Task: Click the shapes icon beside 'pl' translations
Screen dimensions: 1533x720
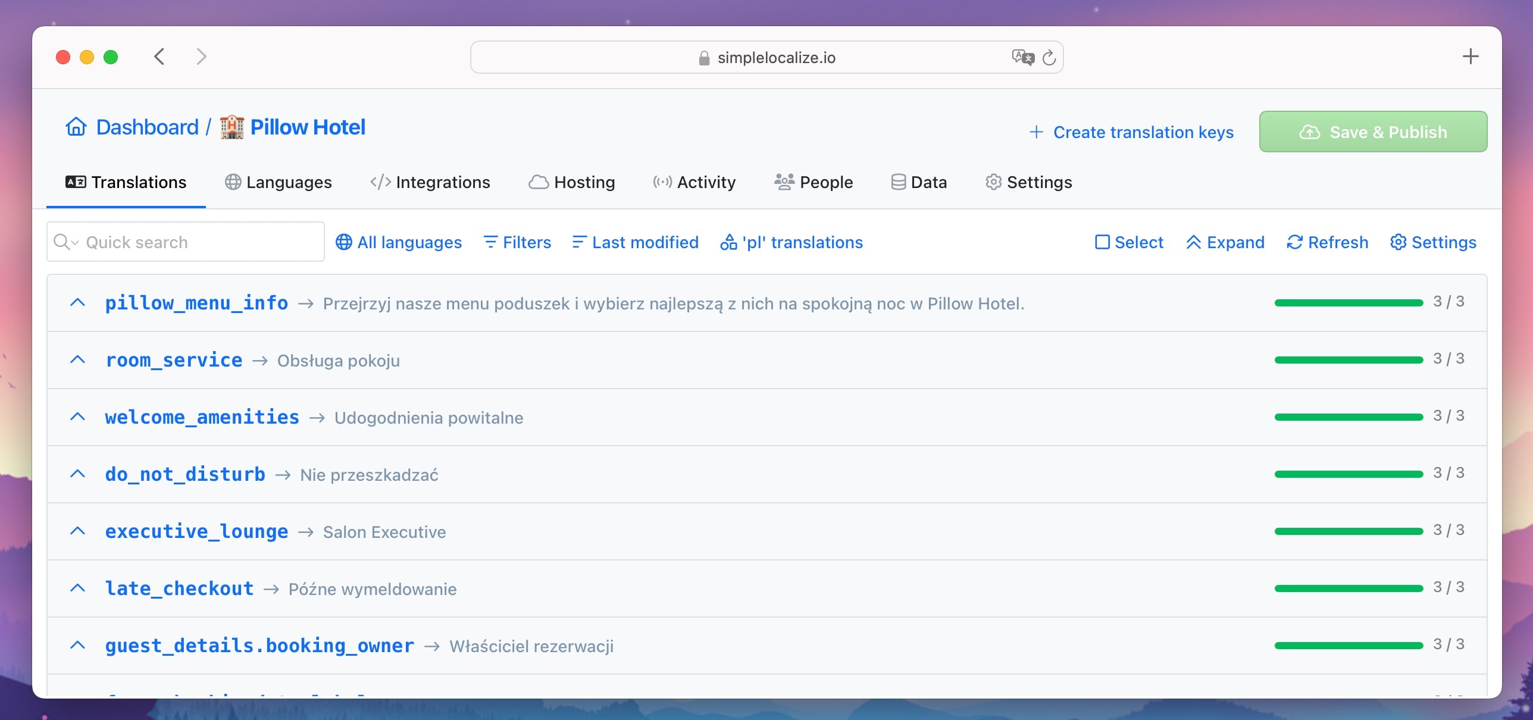Action: click(x=728, y=242)
